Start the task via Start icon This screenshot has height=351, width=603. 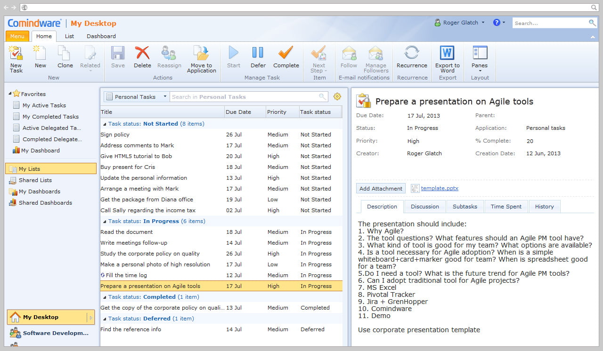click(234, 57)
